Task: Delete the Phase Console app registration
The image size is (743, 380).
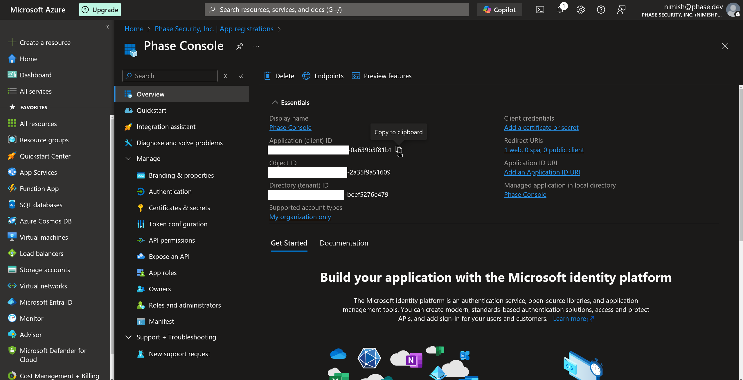Action: [278, 76]
